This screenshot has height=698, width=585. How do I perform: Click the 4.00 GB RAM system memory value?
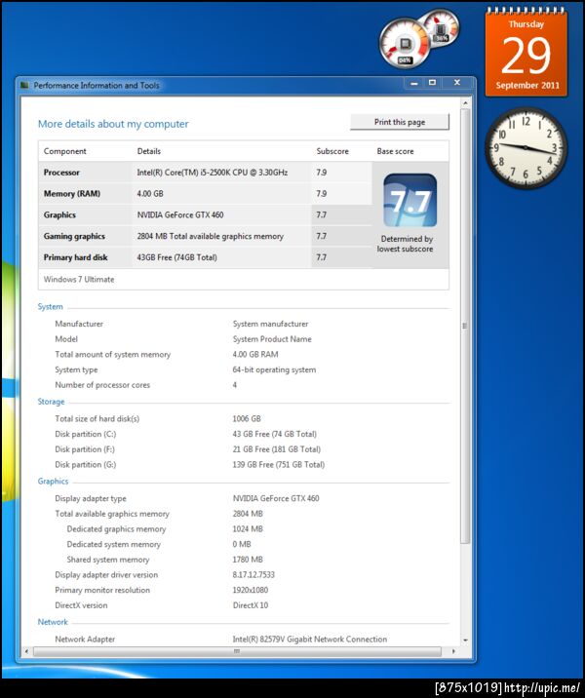255,355
